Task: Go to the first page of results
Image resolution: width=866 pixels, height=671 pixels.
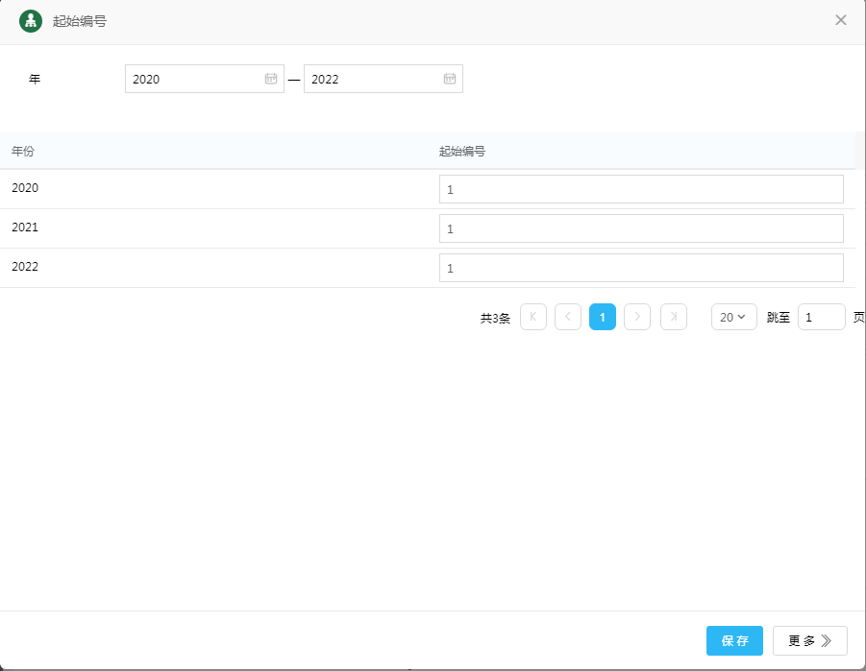Action: click(533, 317)
